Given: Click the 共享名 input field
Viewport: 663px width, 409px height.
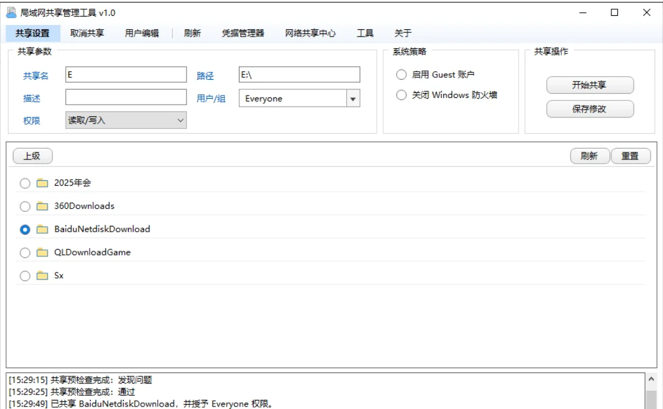Looking at the screenshot, I should pyautogui.click(x=126, y=75).
